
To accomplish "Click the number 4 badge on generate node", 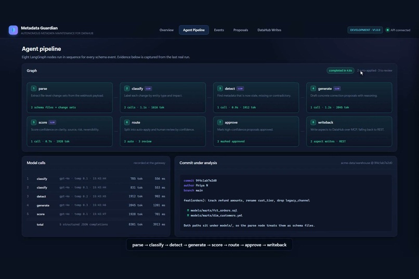I will click(313, 88).
